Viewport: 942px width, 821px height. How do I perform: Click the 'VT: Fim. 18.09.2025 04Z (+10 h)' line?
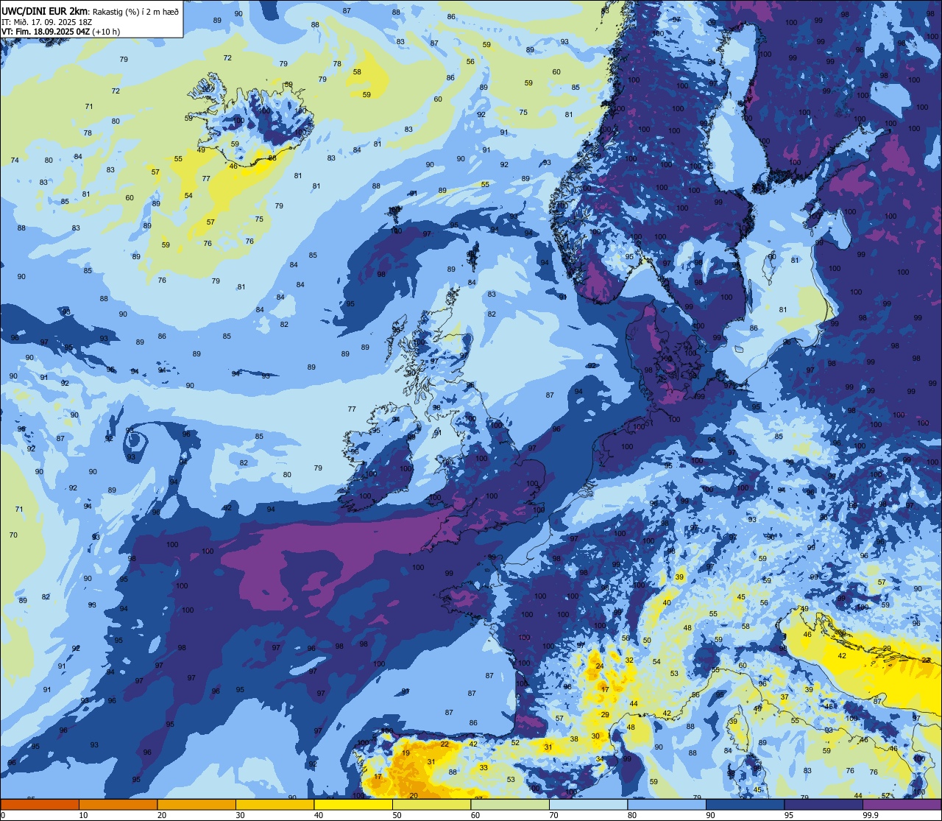click(x=60, y=32)
